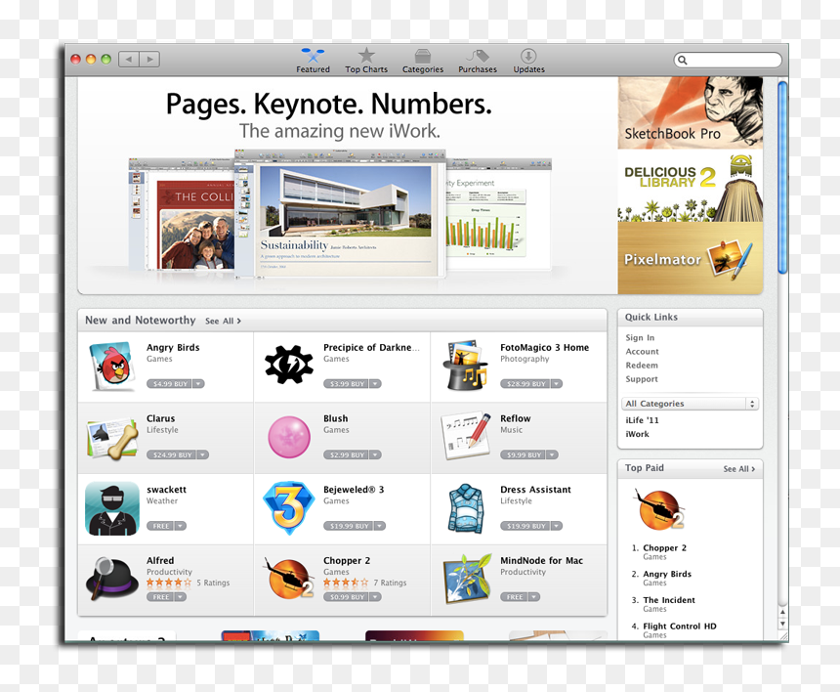Click the swackett character icon
Image resolution: width=840 pixels, height=692 pixels.
click(x=112, y=508)
